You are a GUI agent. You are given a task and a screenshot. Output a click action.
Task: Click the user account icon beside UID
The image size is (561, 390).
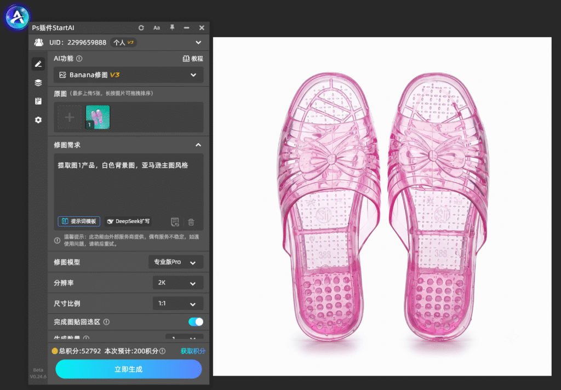point(39,43)
